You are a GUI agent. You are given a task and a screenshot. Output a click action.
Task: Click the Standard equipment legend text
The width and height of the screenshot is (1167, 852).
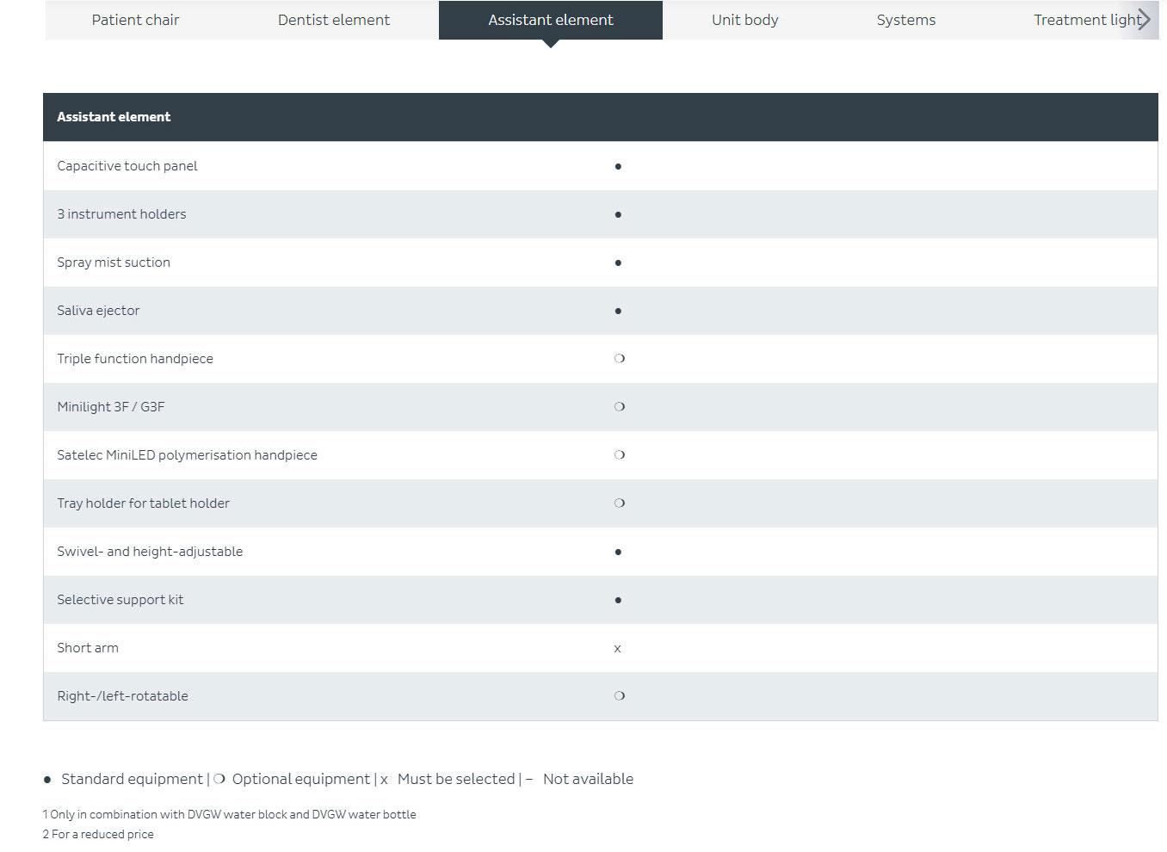[132, 779]
